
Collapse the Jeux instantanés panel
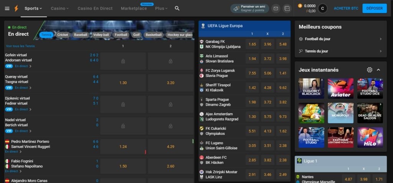(x=378, y=70)
